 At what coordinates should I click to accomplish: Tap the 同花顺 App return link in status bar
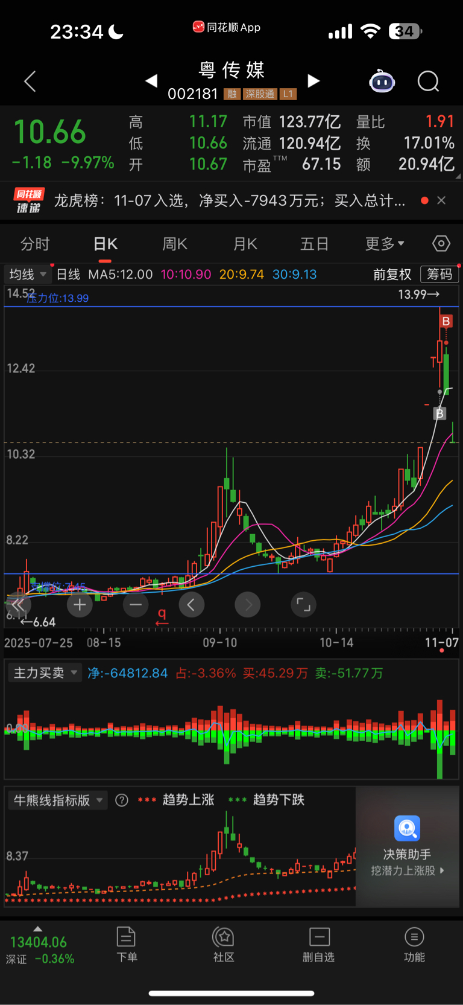click(227, 27)
